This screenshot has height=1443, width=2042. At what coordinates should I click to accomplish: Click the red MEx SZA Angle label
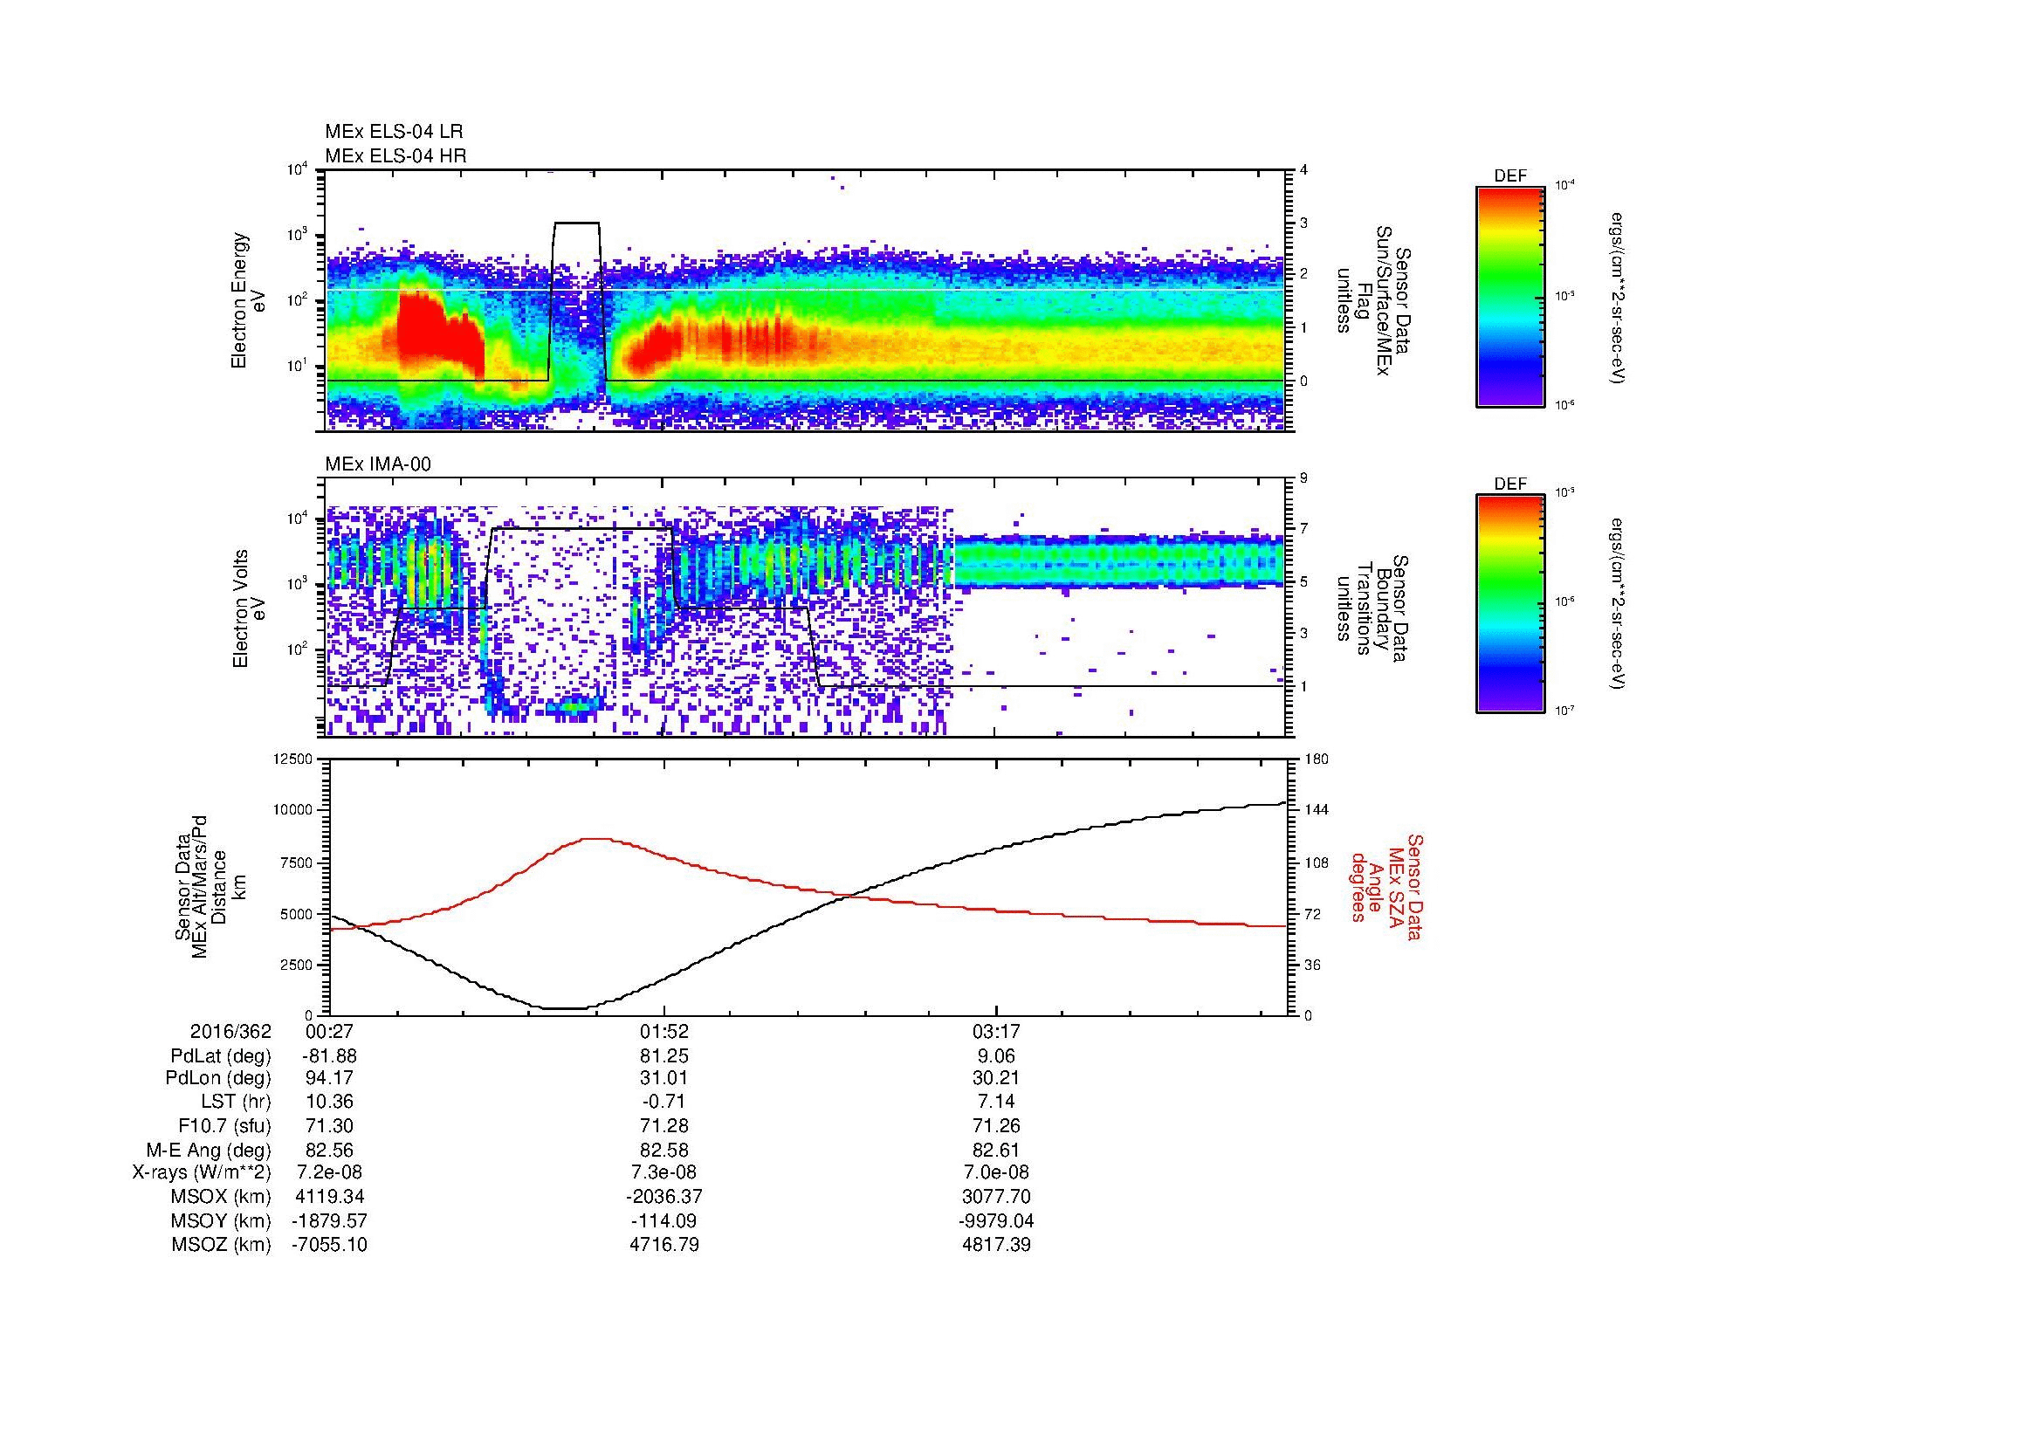(x=1385, y=886)
